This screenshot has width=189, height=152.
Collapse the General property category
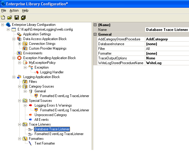point(95,34)
